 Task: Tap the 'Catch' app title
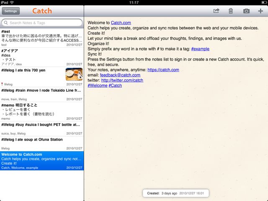[42, 11]
